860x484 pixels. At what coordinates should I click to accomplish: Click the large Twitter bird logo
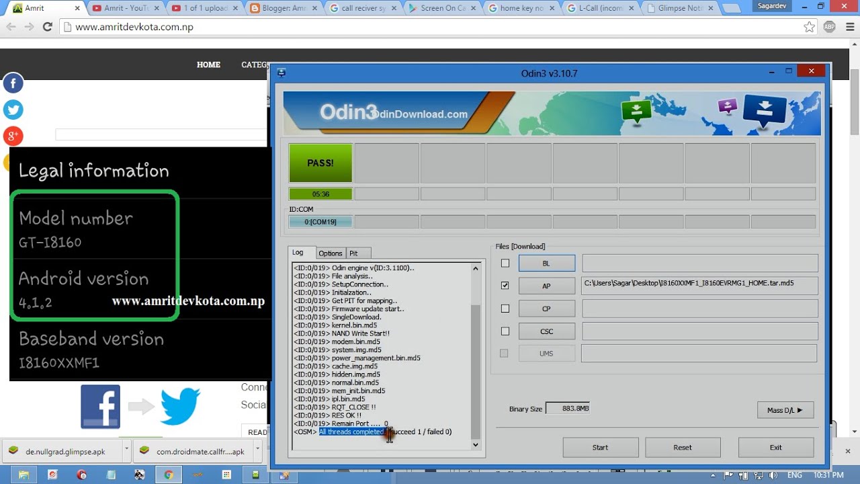pyautogui.click(x=180, y=407)
